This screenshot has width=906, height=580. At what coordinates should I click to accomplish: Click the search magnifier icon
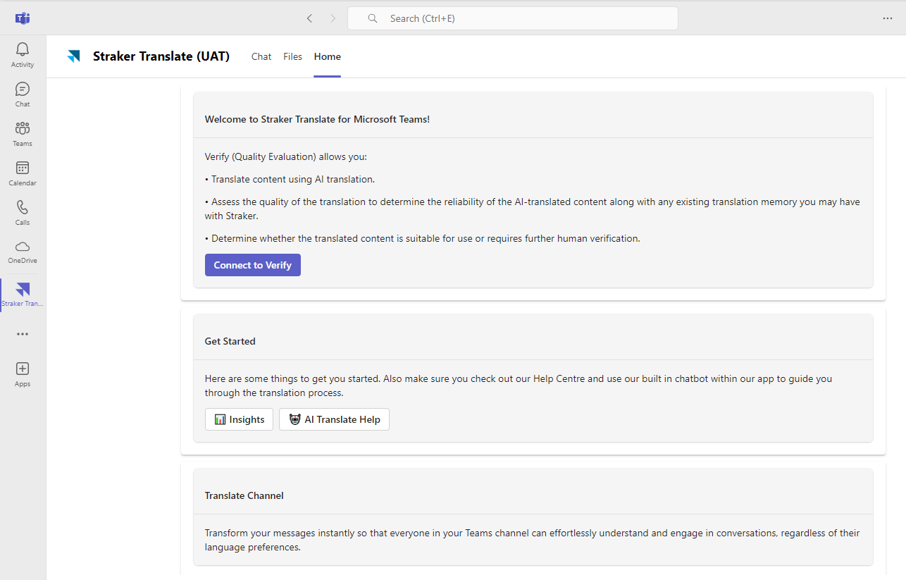(373, 18)
